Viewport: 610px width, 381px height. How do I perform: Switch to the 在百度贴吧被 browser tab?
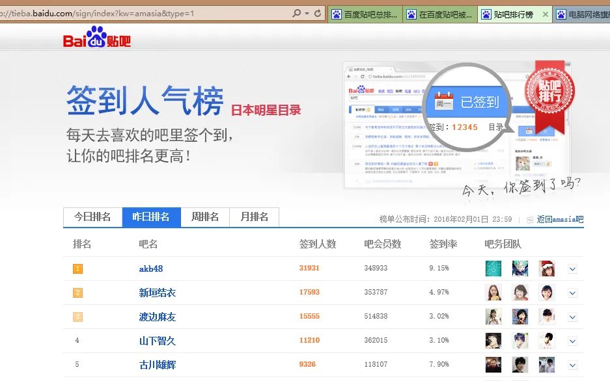pos(440,15)
